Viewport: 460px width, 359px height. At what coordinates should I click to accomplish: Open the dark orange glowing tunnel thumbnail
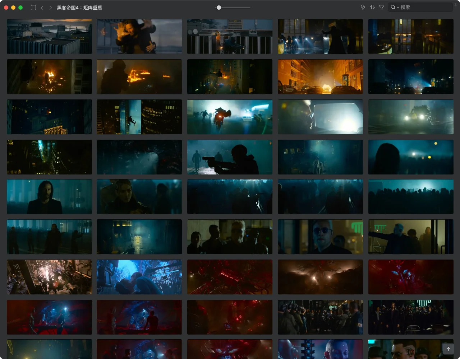320,277
